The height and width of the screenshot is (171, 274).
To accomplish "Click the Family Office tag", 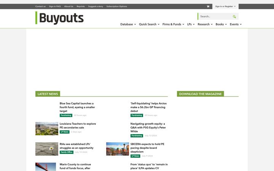I will 66,152.
